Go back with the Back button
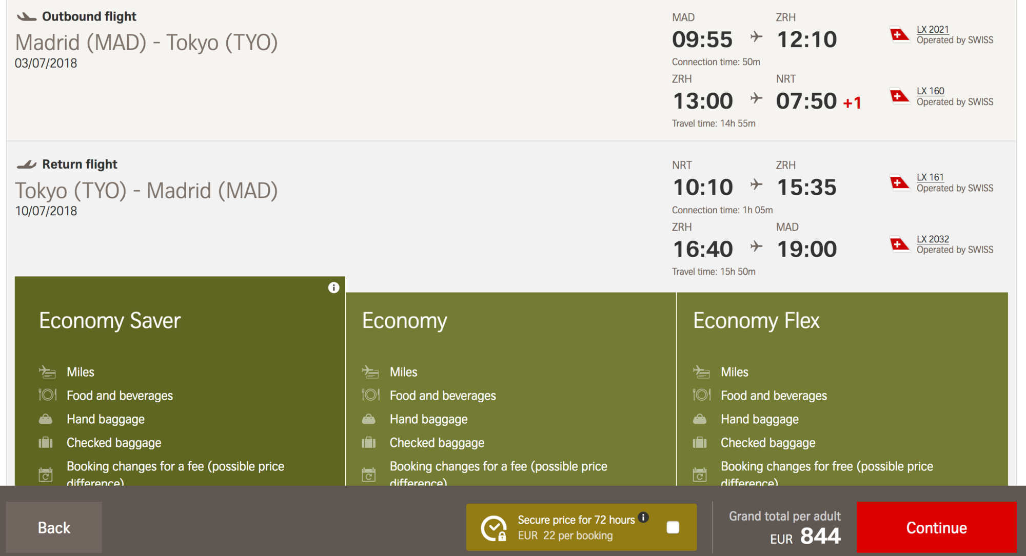 pos(54,527)
